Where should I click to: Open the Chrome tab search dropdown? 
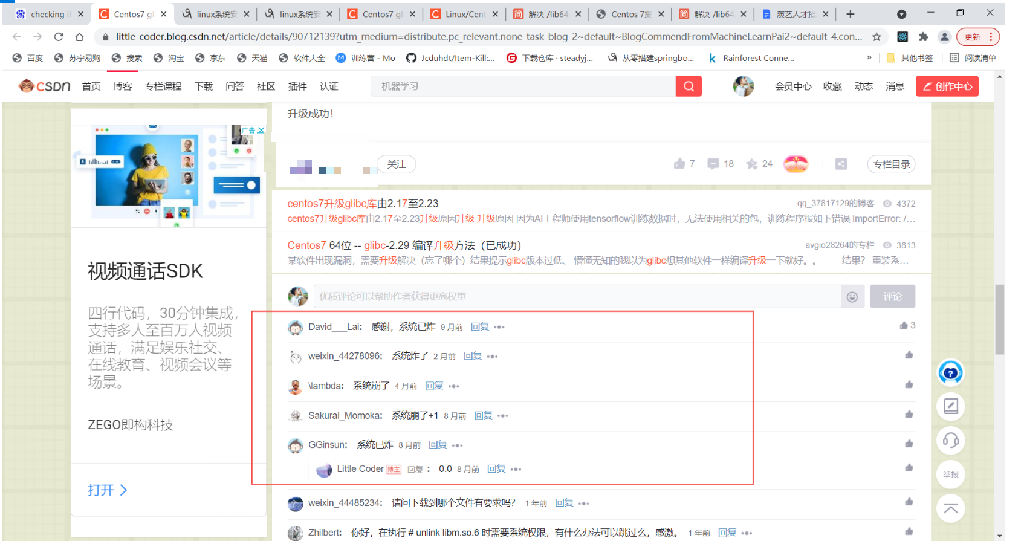tap(901, 14)
